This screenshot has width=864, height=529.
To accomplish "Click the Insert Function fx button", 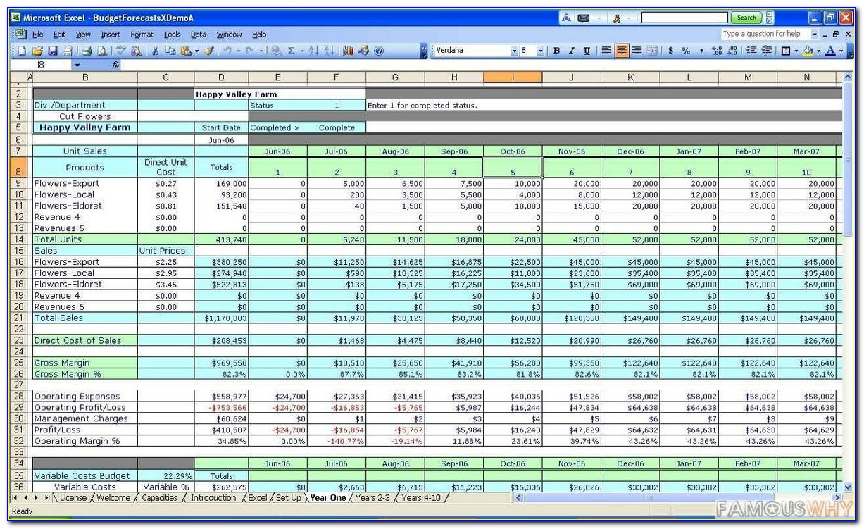I will pyautogui.click(x=115, y=65).
